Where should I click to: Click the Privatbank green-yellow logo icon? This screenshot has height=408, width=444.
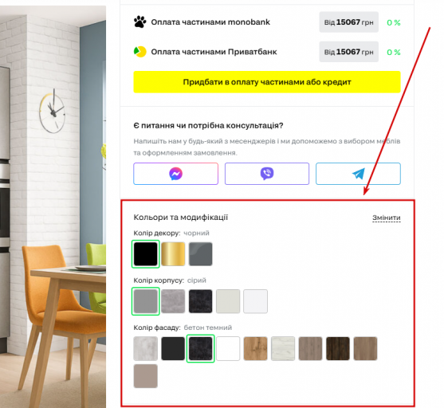tap(139, 52)
